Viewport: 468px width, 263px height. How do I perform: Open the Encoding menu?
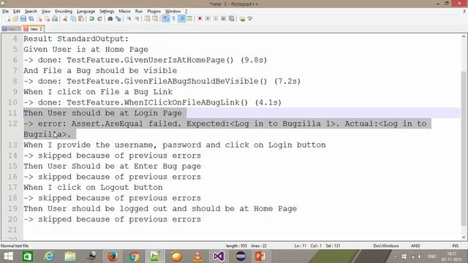point(64,12)
